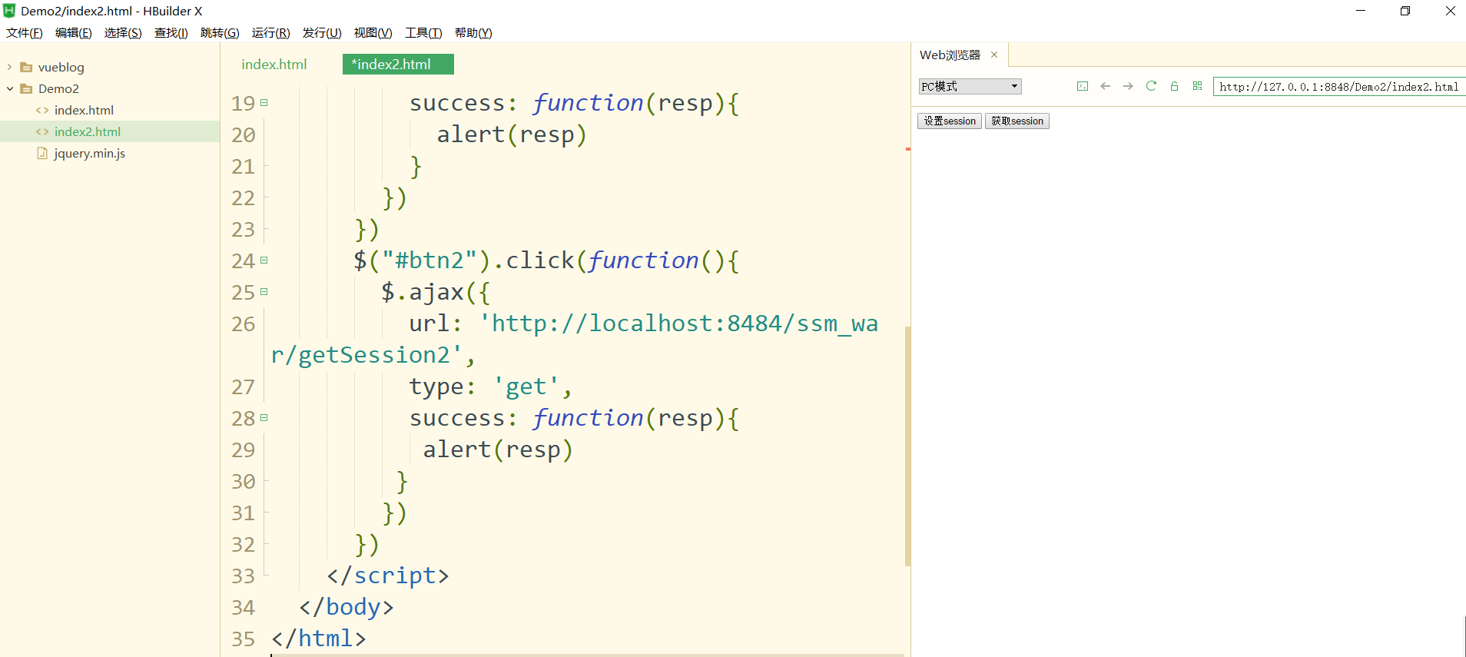Expand the vueblog project folder
1466x657 pixels.
(x=9, y=67)
